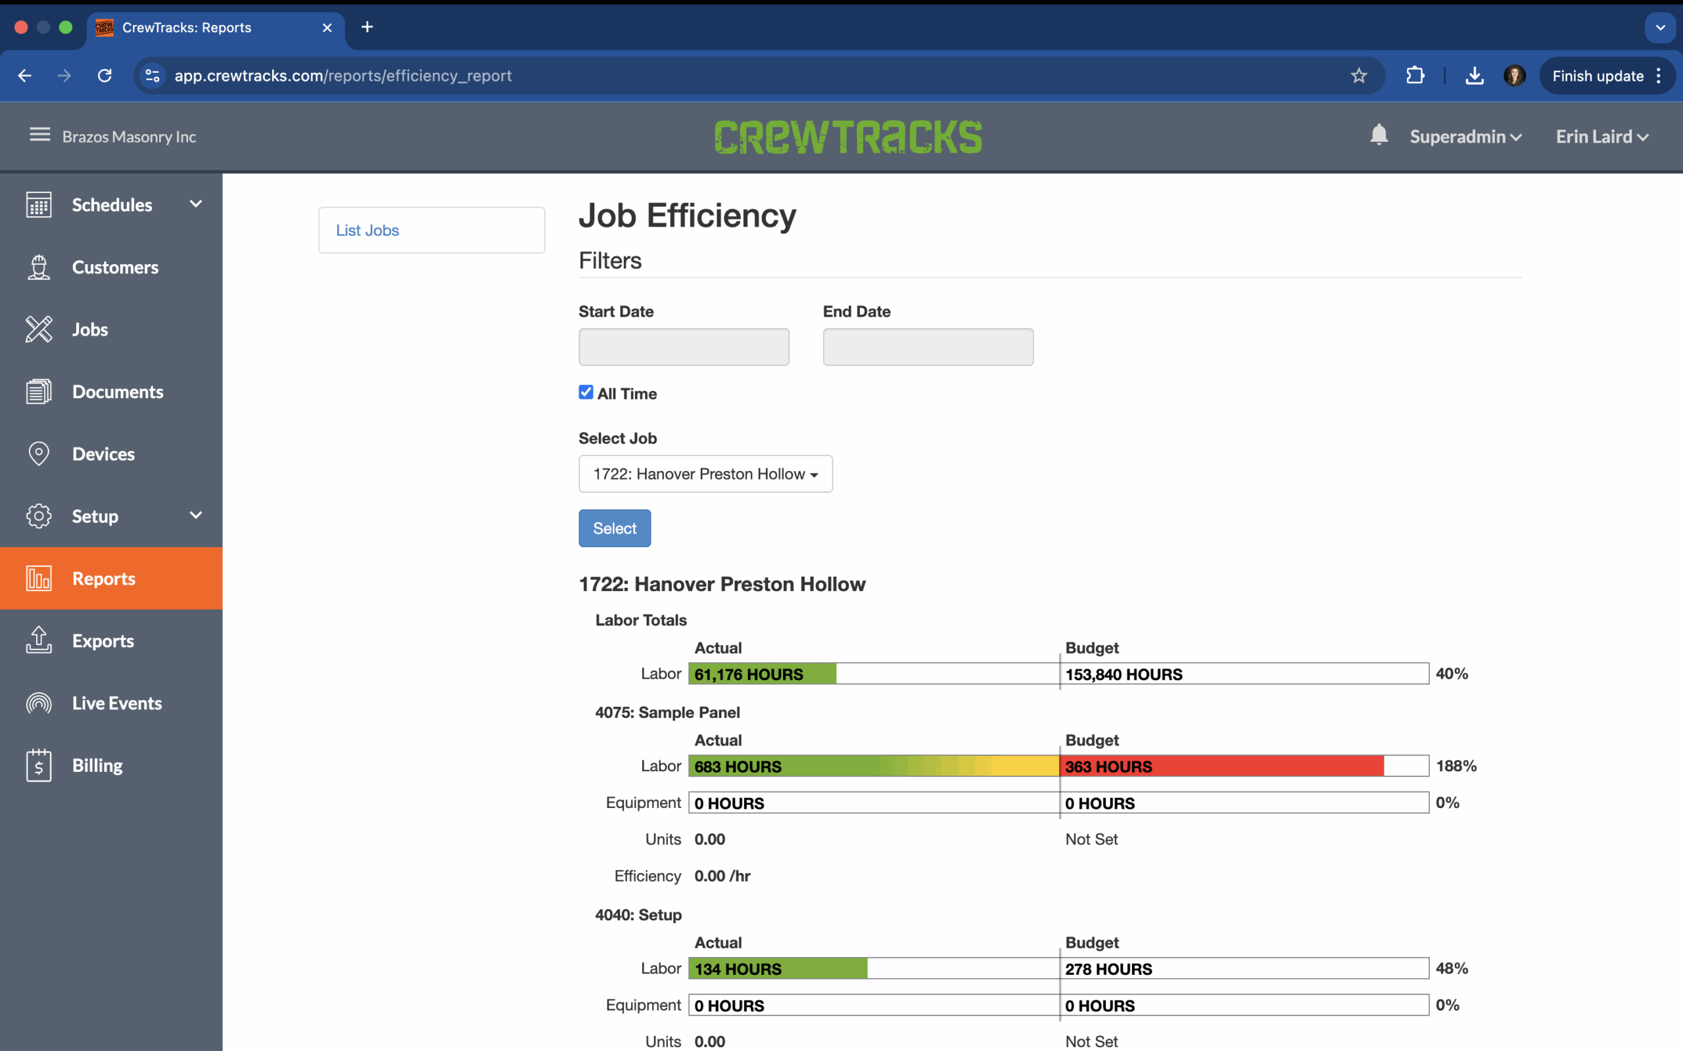Reload the page with the refresh icon
This screenshot has height=1051, width=1683.
tap(105, 76)
